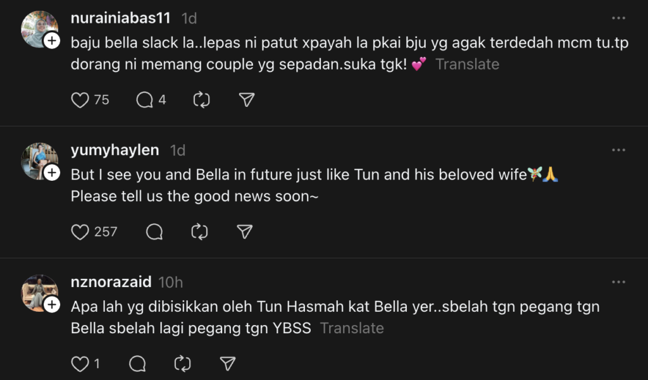This screenshot has width=648, height=380.
Task: Open more options for yumyhaylen's comment
Action: pos(618,150)
